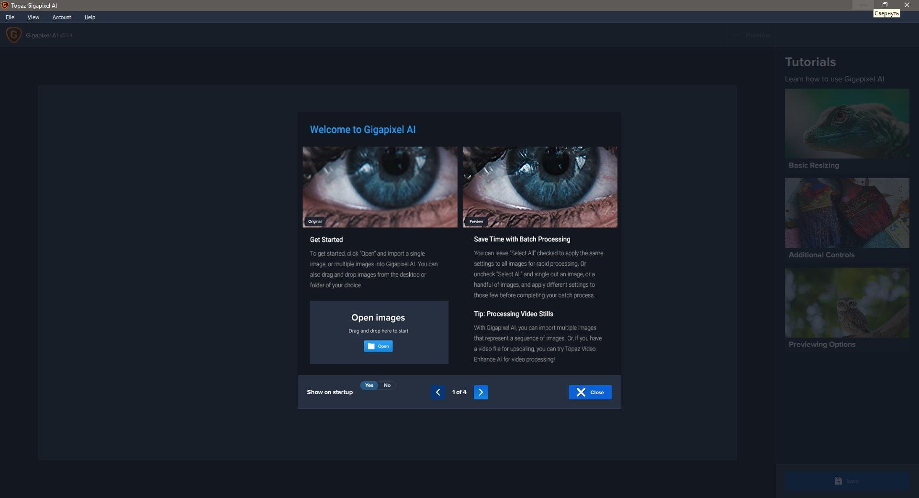Expand the Account menu
Viewport: 919px width, 498px height.
click(x=62, y=17)
